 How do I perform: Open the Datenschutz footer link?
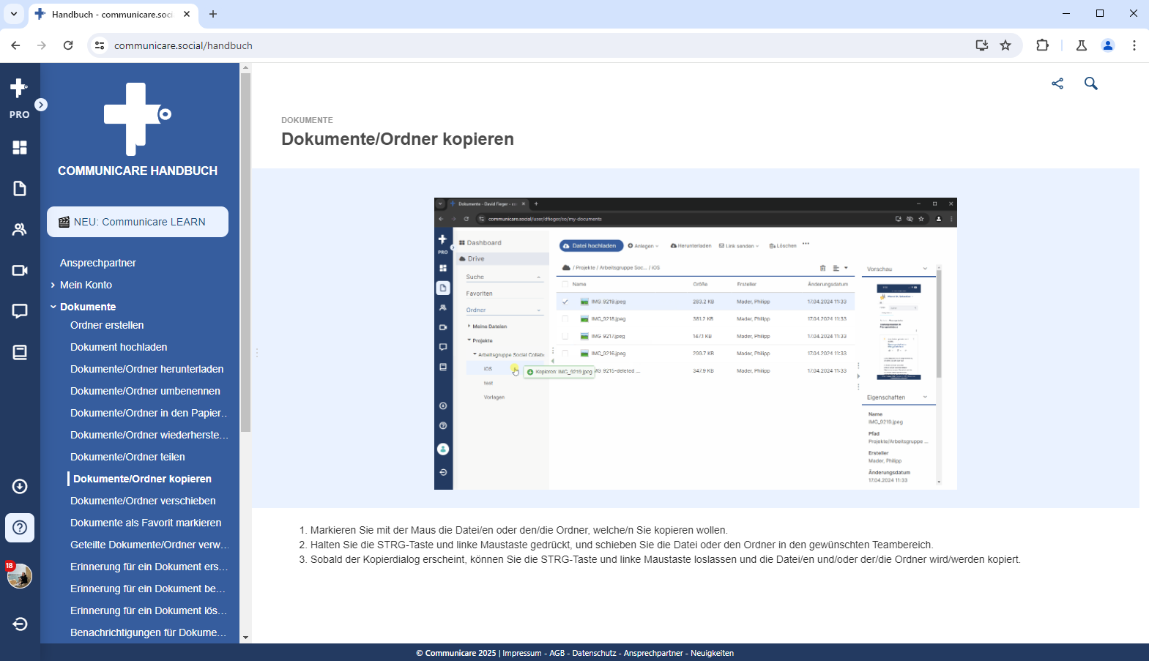[x=594, y=653]
